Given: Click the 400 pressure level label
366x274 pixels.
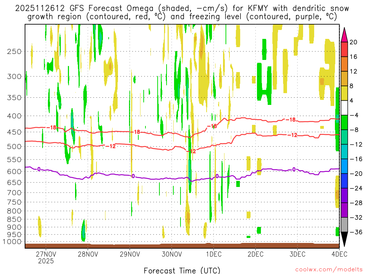Looking at the screenshot, I should click(x=14, y=116).
